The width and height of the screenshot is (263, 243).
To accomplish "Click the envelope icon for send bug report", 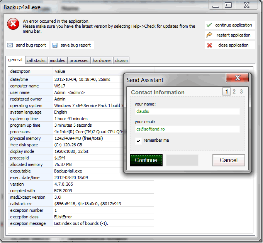I will click(10, 45).
